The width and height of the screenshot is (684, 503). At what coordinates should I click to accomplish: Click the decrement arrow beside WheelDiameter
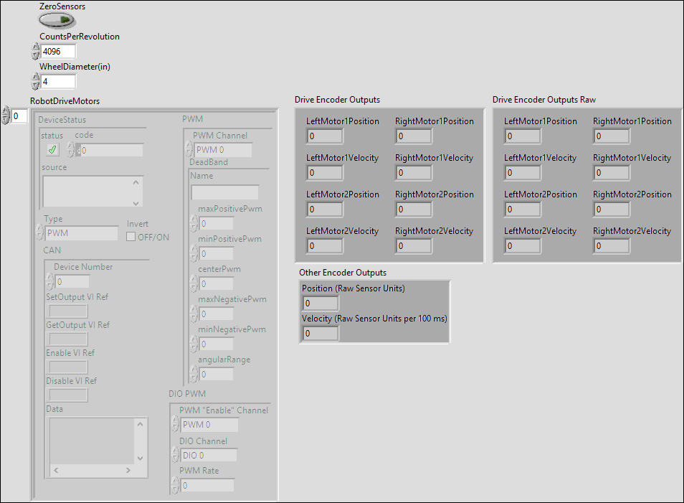tap(35, 84)
